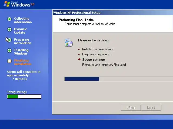Click the Dynamic Update label
This screenshot has width=173, height=129.
[x=21, y=31]
